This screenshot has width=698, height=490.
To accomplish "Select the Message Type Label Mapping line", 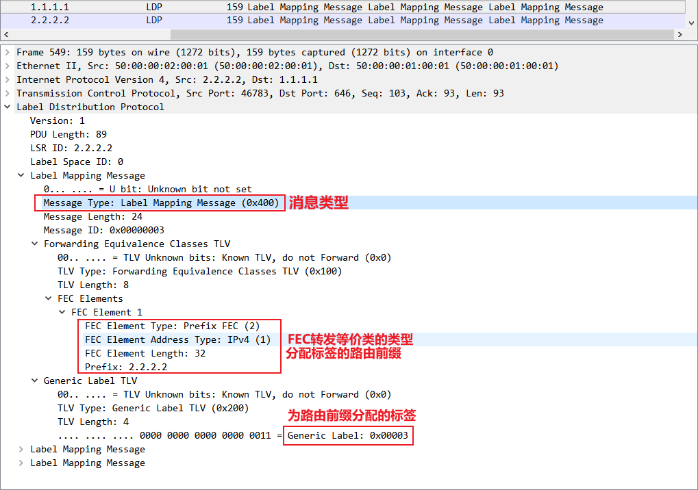I will pos(162,203).
